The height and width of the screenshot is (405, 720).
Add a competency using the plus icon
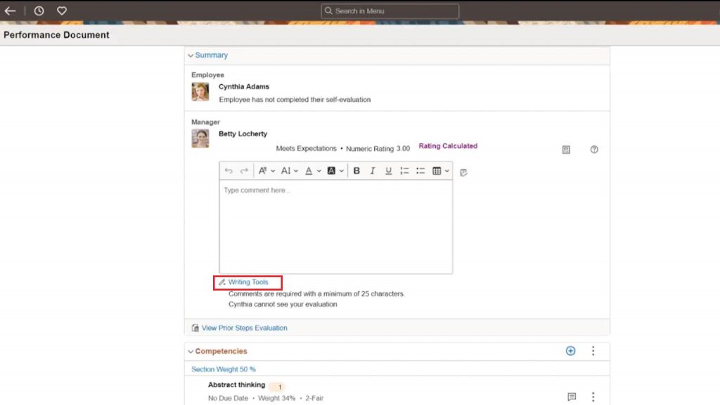click(570, 351)
